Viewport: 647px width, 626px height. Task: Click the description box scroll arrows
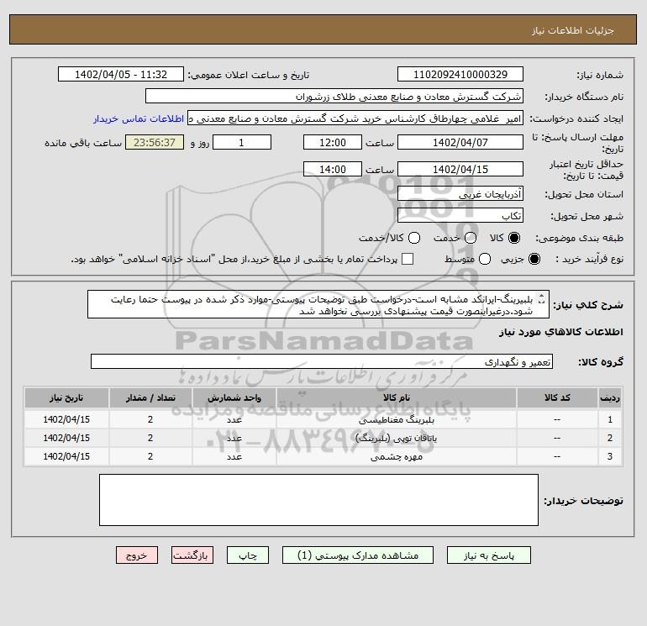click(542, 298)
